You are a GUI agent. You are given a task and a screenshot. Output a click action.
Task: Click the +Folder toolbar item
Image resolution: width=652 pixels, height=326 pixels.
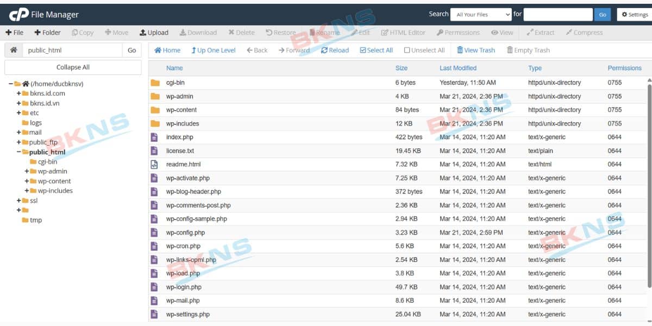[x=47, y=33]
